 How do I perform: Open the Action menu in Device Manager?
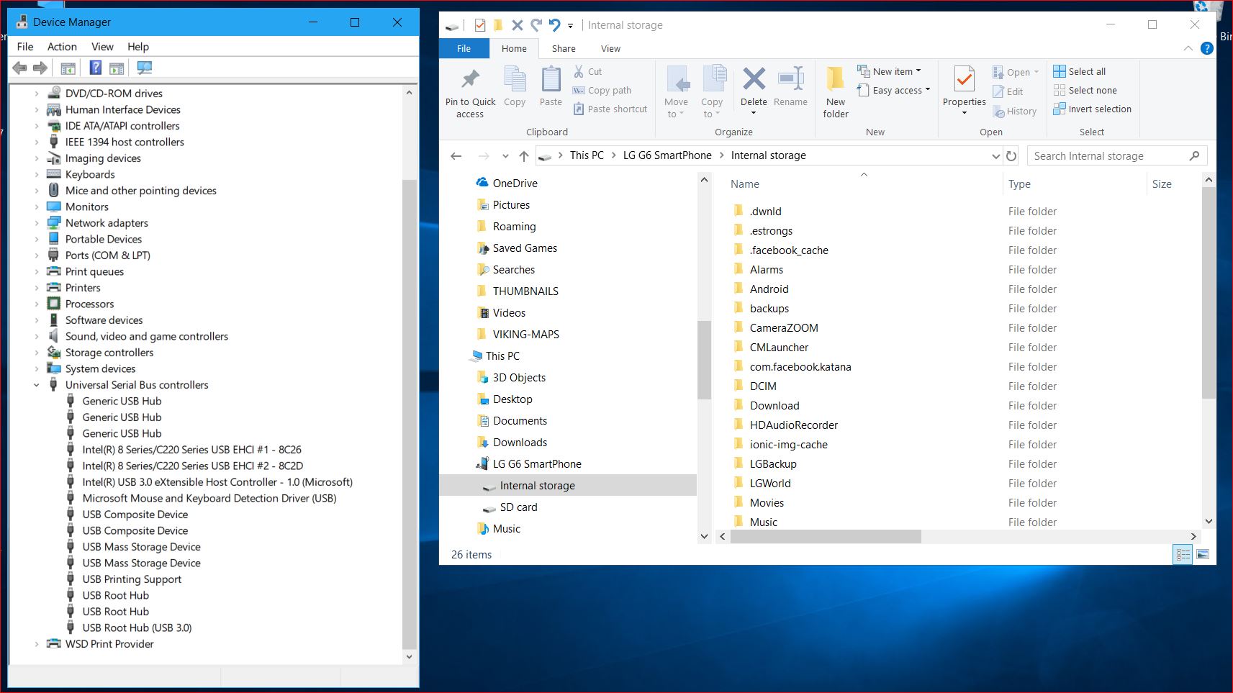62,47
